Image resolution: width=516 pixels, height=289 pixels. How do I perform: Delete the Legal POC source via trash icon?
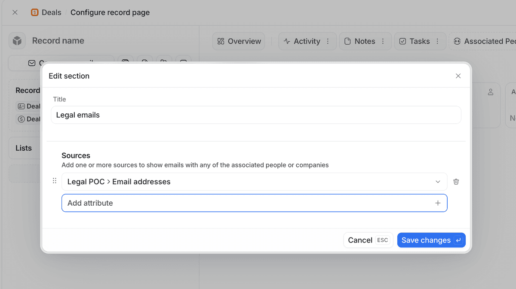[x=456, y=182]
